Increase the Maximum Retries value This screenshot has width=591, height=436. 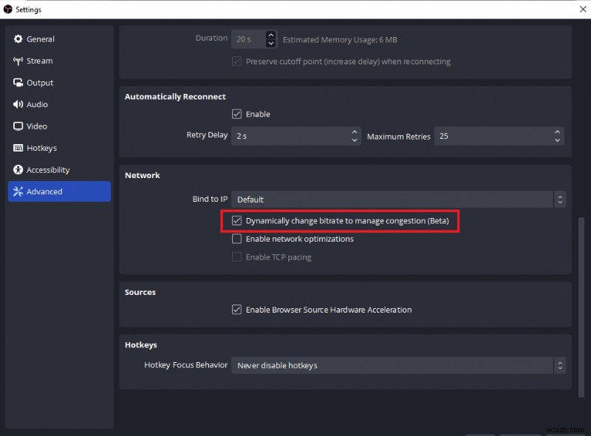[557, 132]
